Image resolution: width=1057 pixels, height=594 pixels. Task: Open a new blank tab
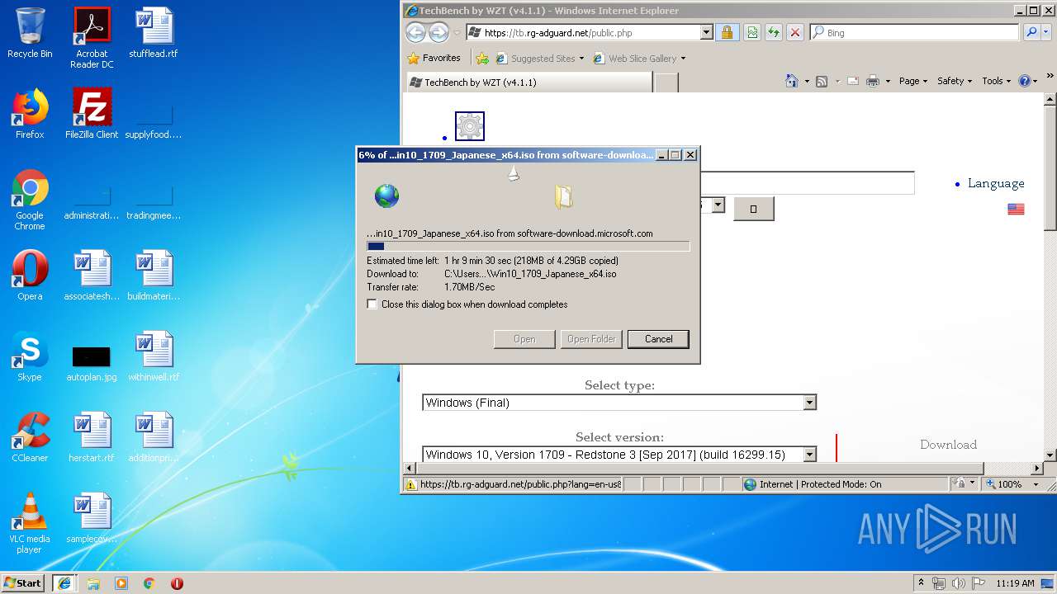pyautogui.click(x=666, y=82)
